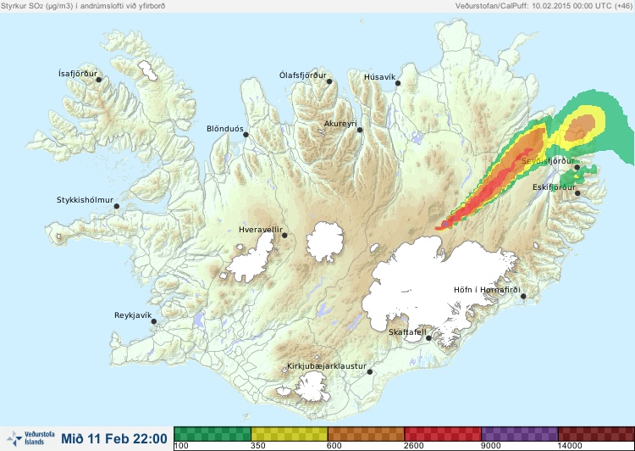Click the 14000 legend value label
The image size is (635, 451).
pos(569,446)
